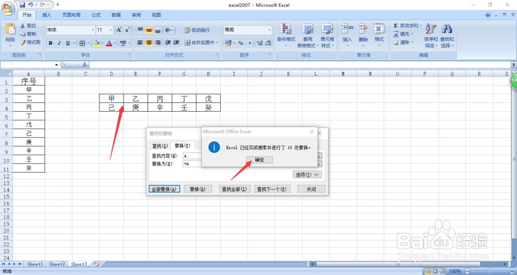Click Delete cells (删除) icon

[x=363, y=29]
